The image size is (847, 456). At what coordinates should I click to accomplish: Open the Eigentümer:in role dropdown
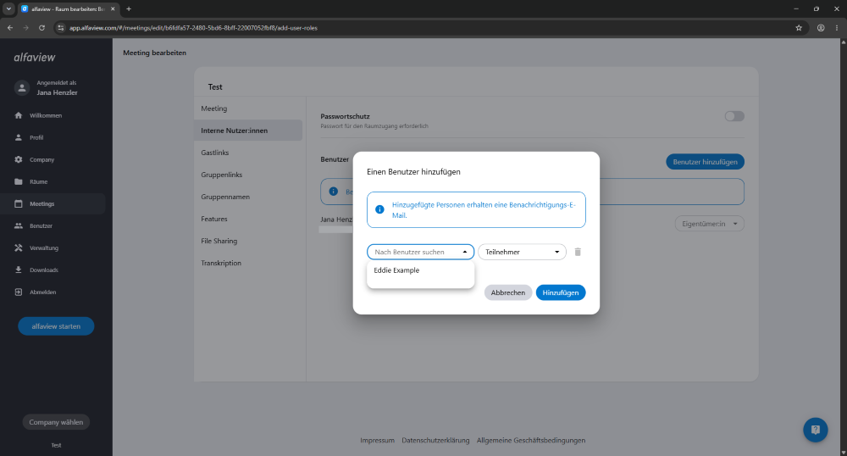[x=709, y=224]
